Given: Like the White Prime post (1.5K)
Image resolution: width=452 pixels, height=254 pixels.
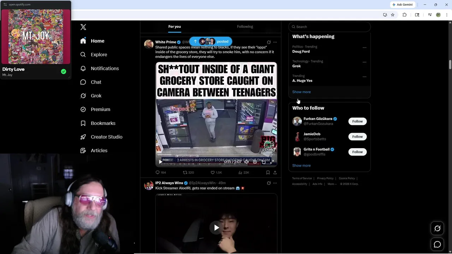Looking at the screenshot, I should click(x=216, y=173).
